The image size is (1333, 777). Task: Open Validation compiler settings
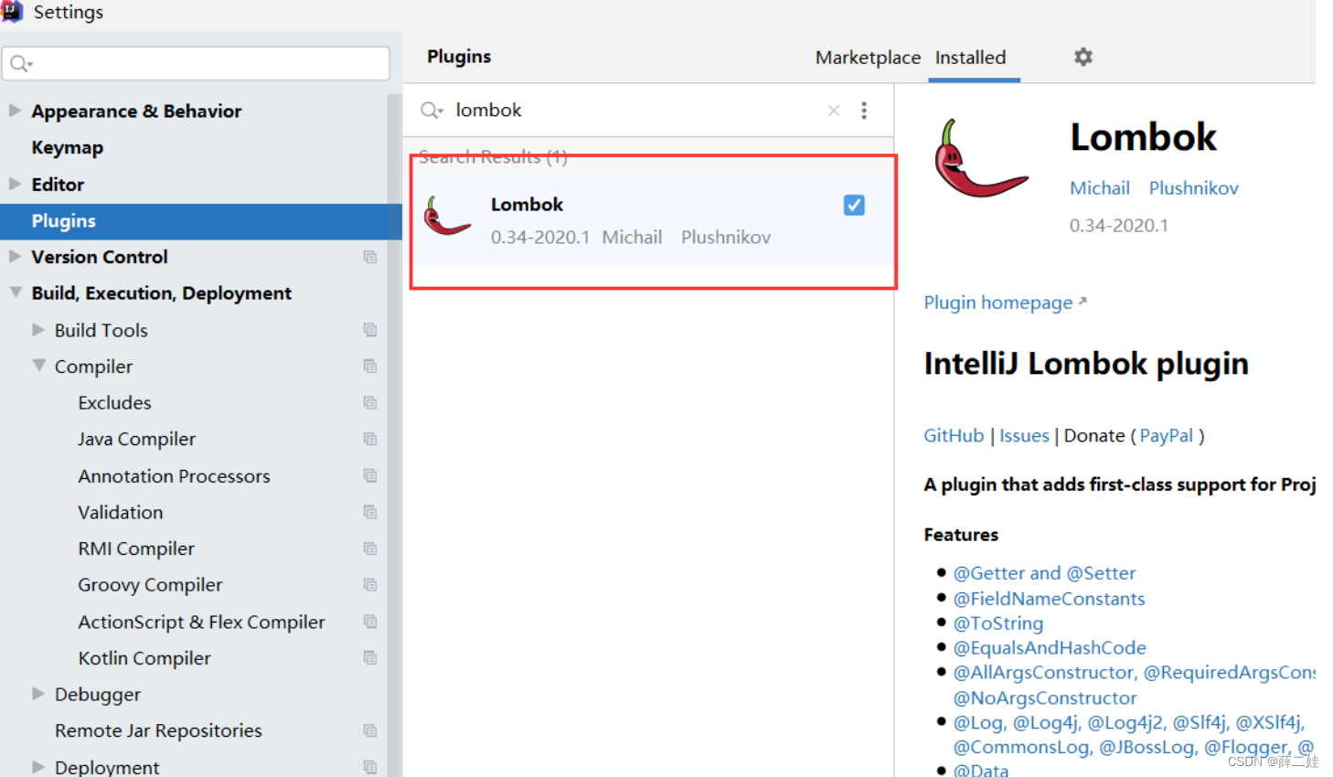pyautogui.click(x=120, y=513)
